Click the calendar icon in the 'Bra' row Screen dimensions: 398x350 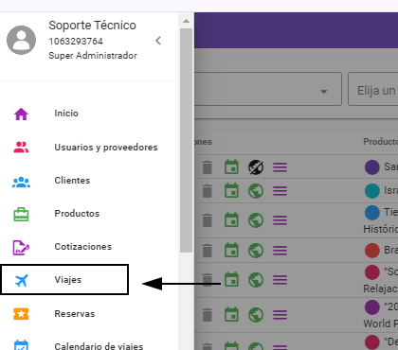[x=231, y=251]
